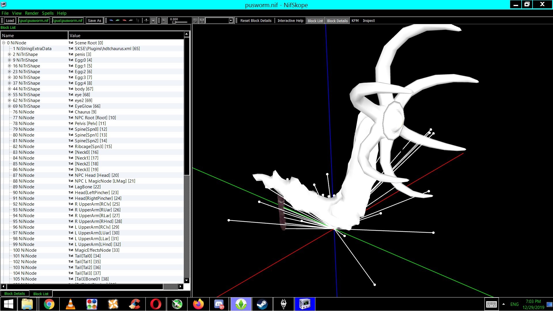Switch to the Block Details bottom tab
Viewport: 553px width, 311px height.
[x=14, y=294]
